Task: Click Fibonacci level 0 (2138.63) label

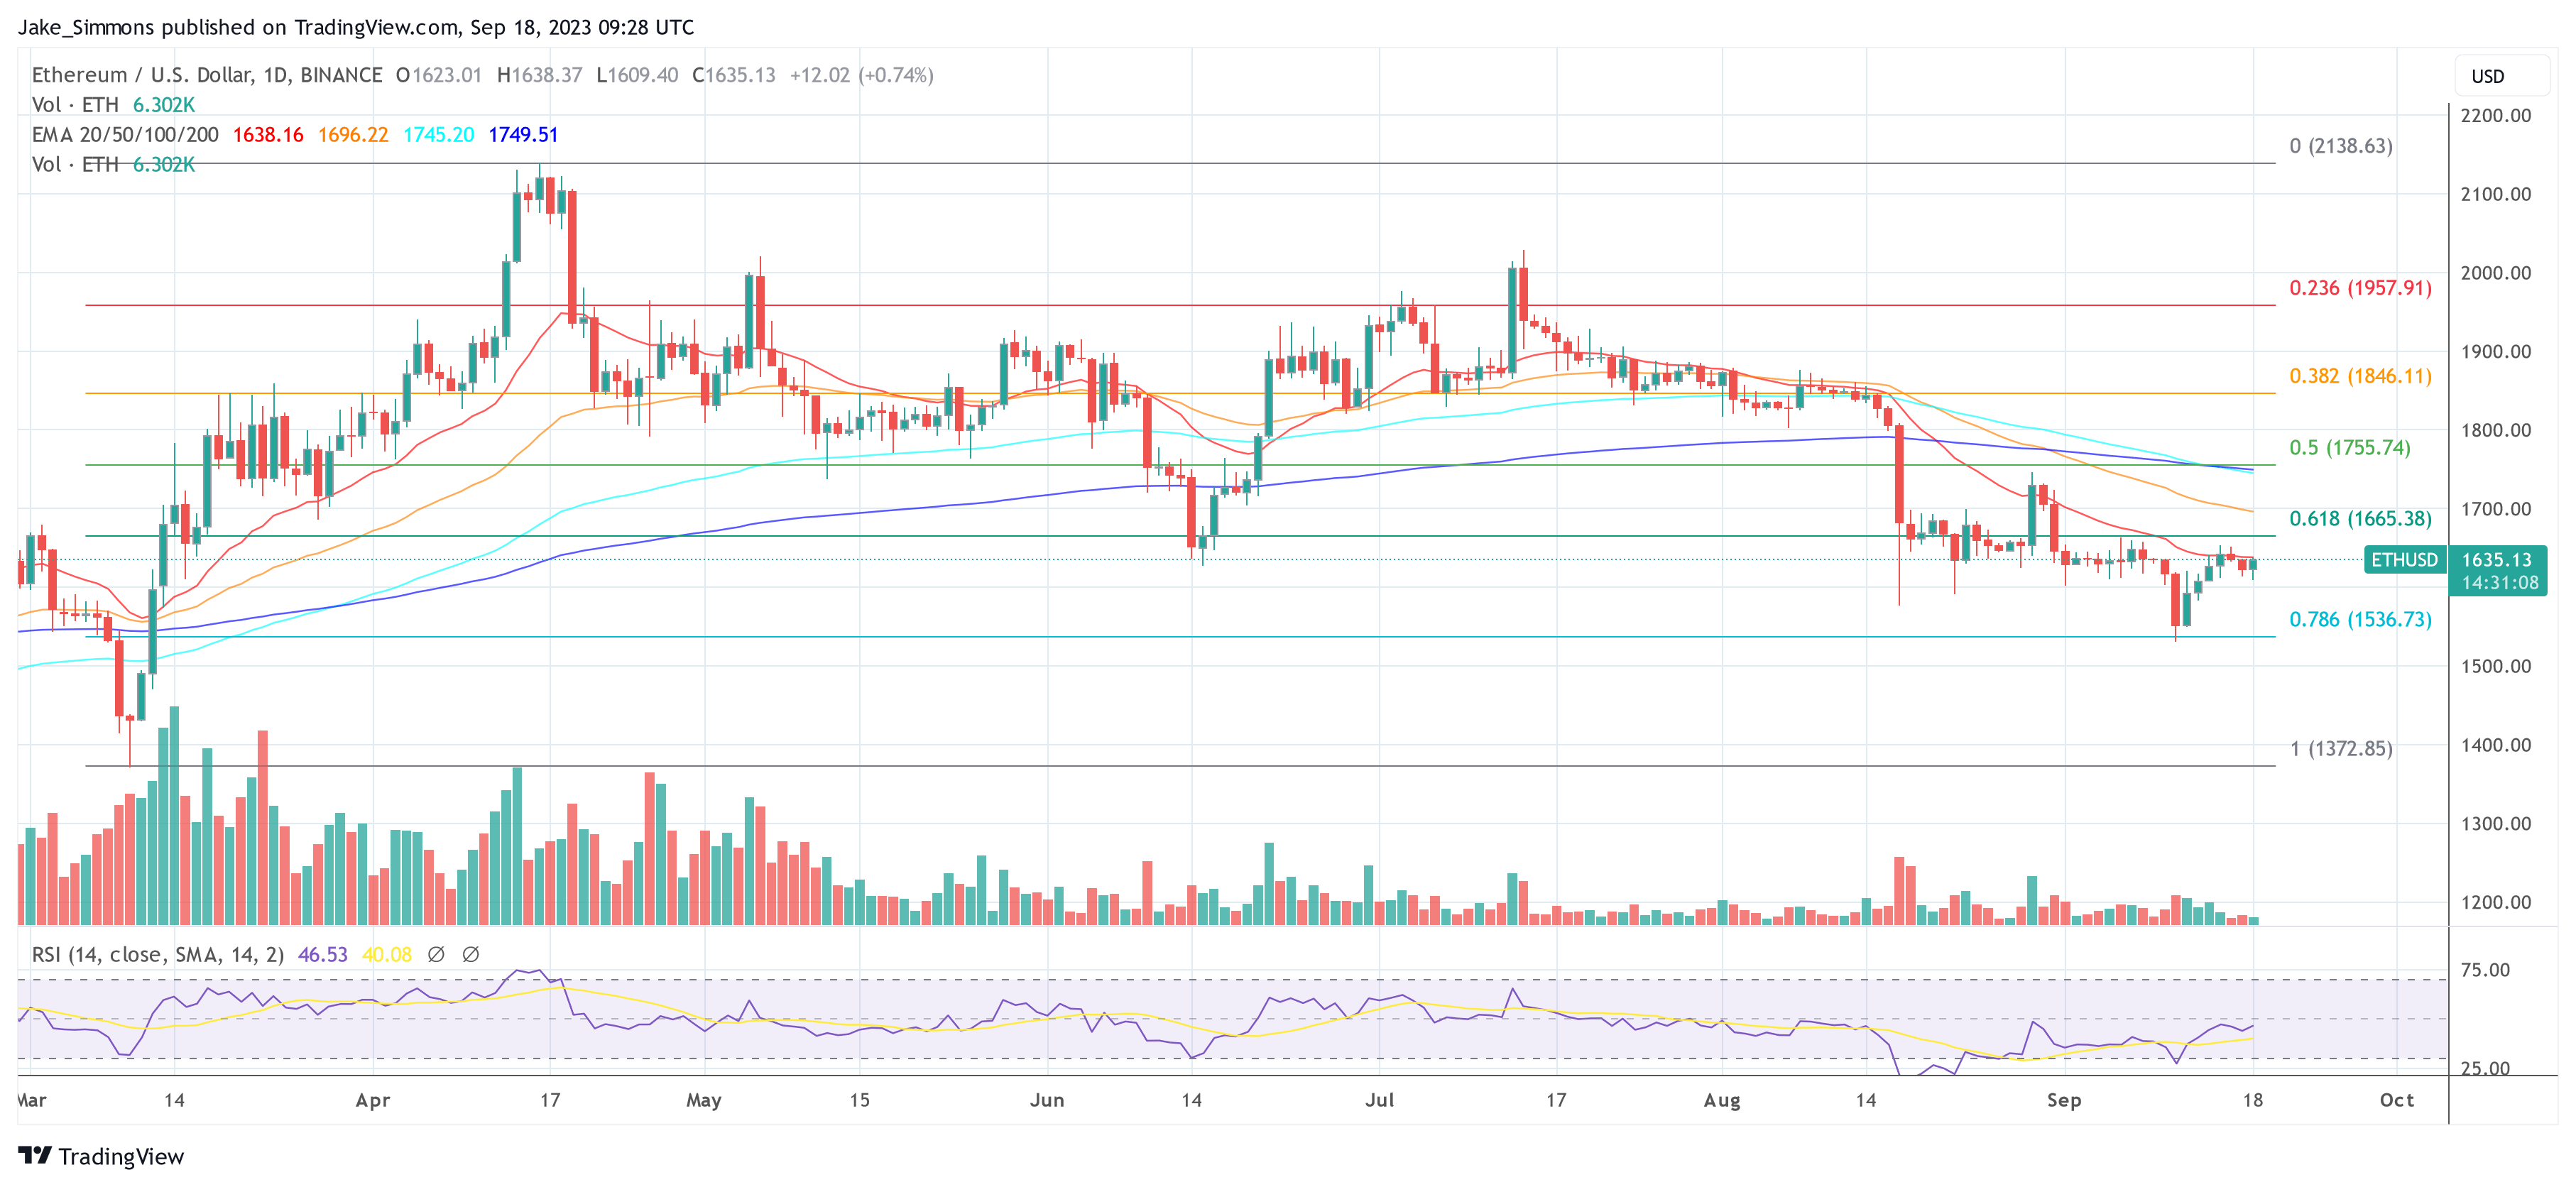Action: click(x=2341, y=146)
